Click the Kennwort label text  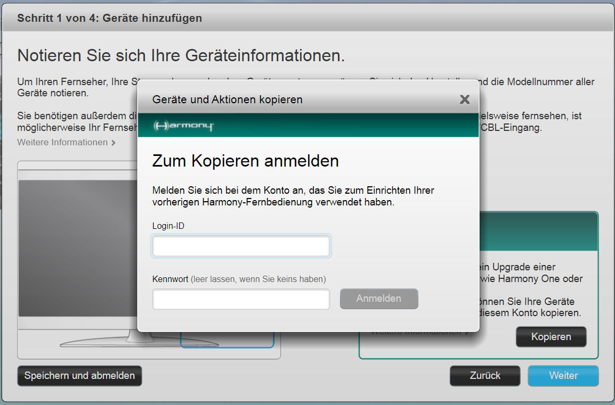point(170,279)
